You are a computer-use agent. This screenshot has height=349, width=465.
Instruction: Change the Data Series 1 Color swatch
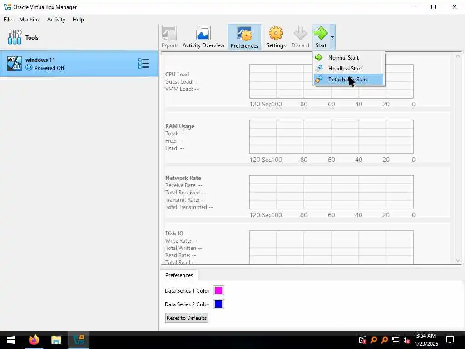click(x=218, y=290)
